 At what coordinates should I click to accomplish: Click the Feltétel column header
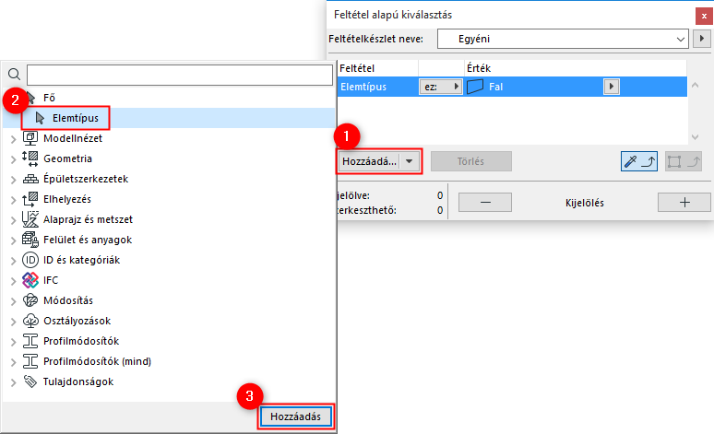[377, 68]
